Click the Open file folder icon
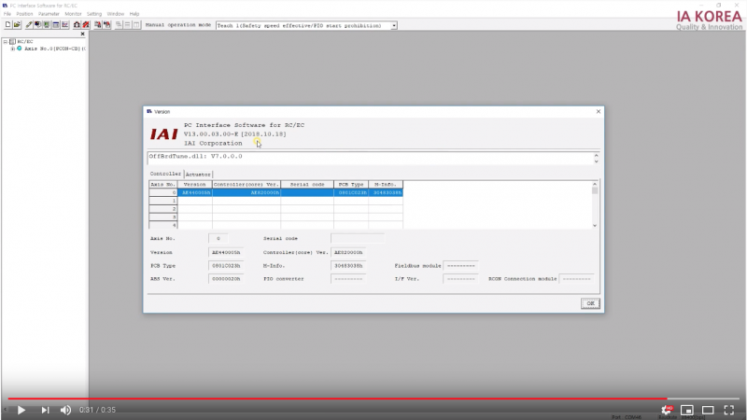 [x=17, y=25]
